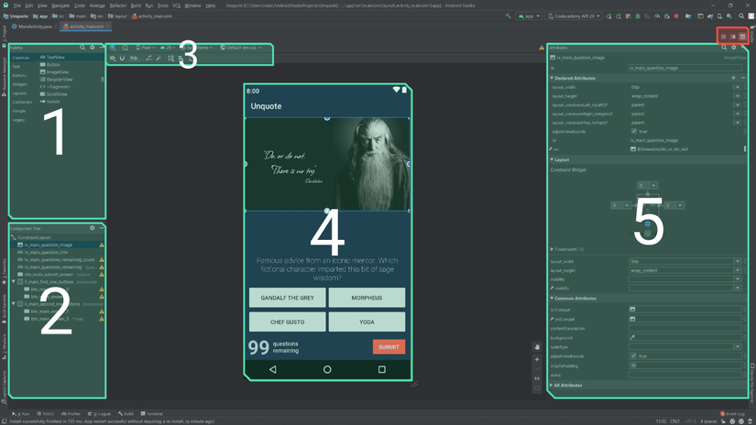Click the Zoom In plus on design surface
Image resolution: width=756 pixels, height=425 pixels.
point(537,359)
